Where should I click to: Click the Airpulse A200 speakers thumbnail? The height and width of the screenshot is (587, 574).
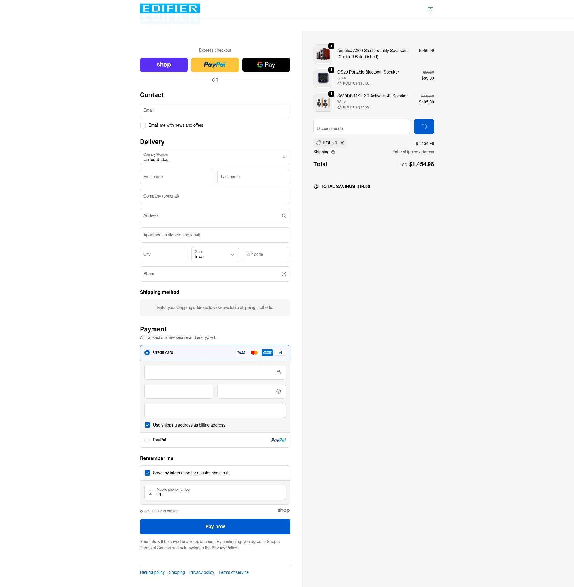coord(323,54)
